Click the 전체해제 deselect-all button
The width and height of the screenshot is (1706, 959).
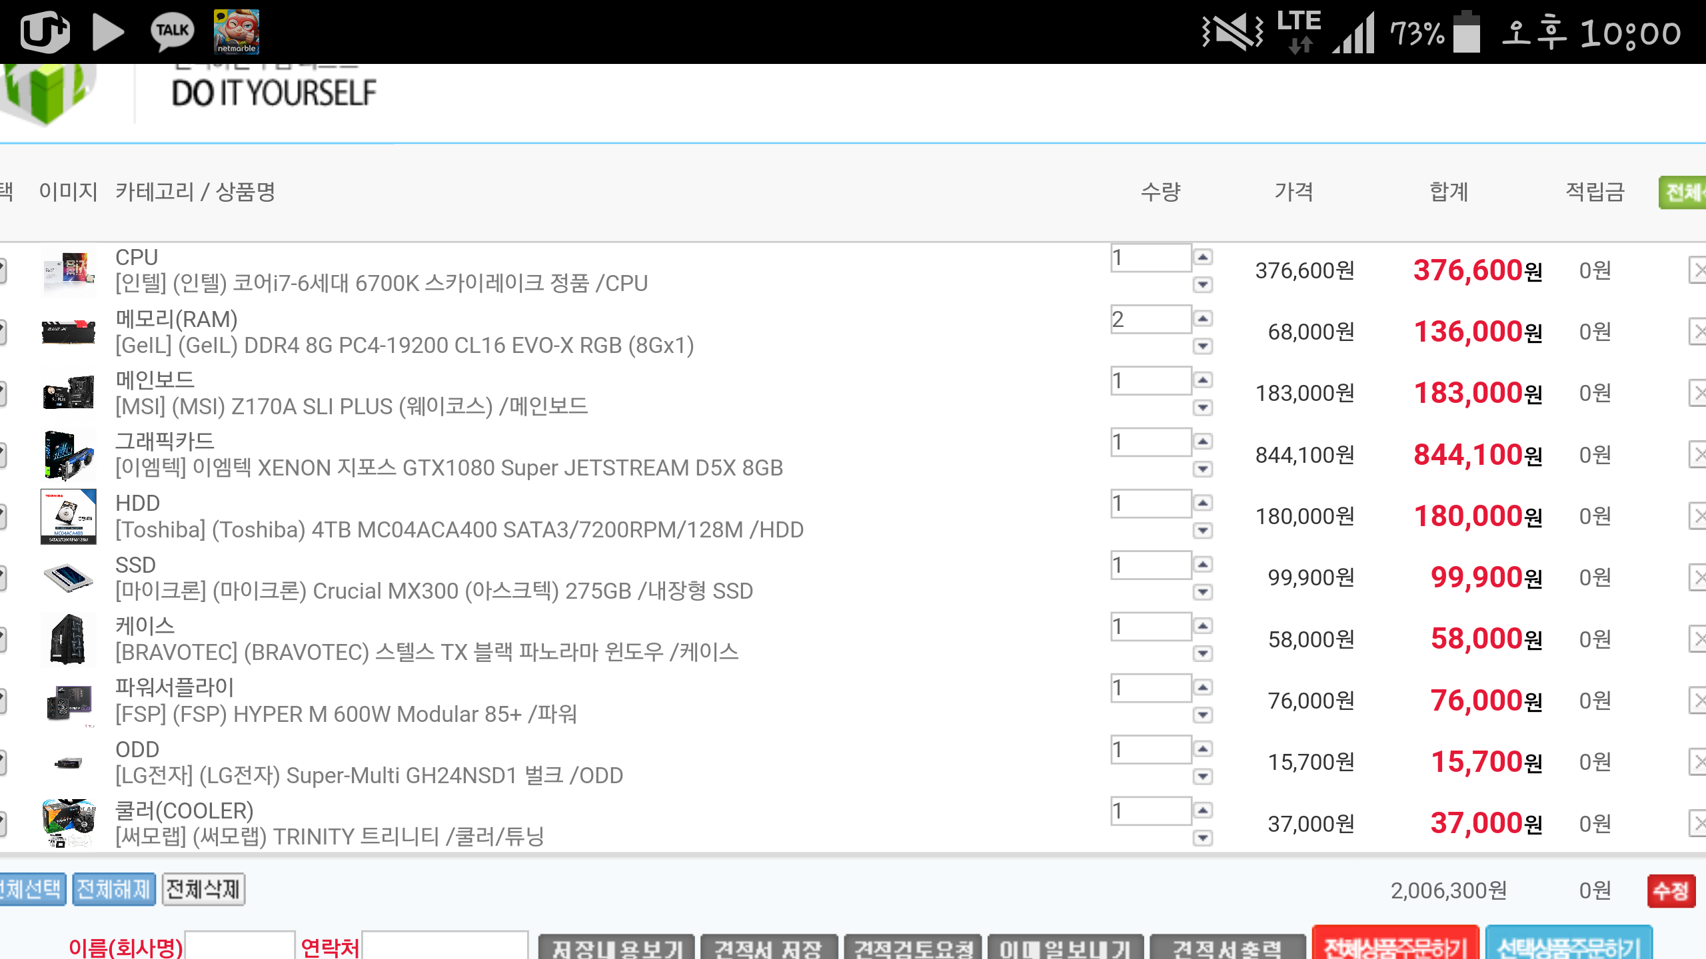pos(114,890)
